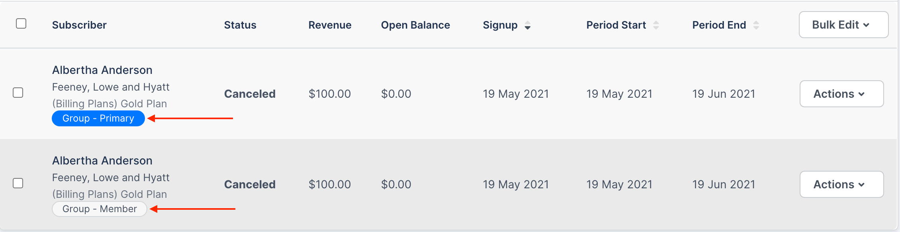Click the Group - Member badge

pos(100,209)
